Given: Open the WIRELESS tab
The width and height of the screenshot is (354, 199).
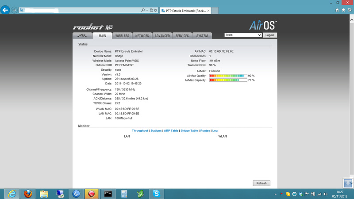Looking at the screenshot, I should tap(122, 36).
